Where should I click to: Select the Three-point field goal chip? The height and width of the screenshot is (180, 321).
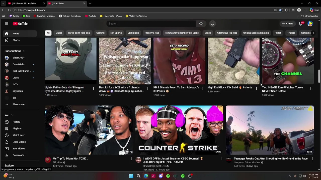click(79, 33)
